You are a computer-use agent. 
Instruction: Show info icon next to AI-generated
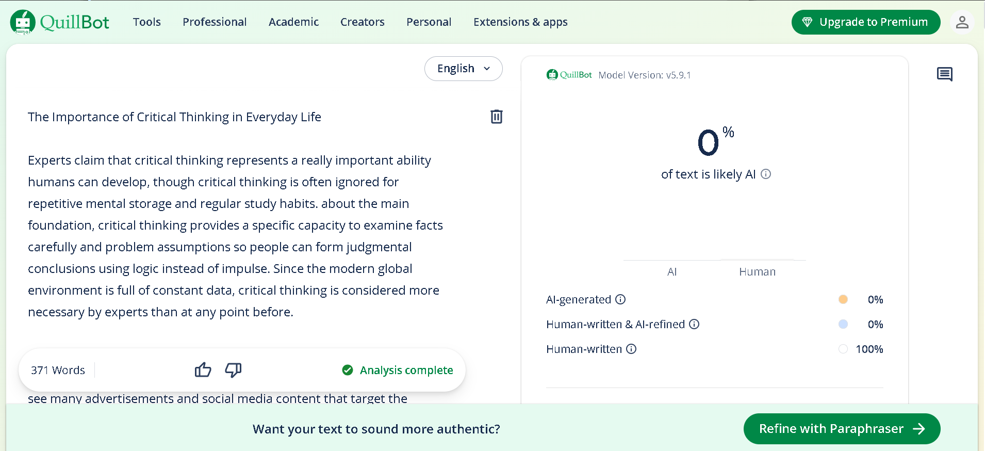pos(620,299)
